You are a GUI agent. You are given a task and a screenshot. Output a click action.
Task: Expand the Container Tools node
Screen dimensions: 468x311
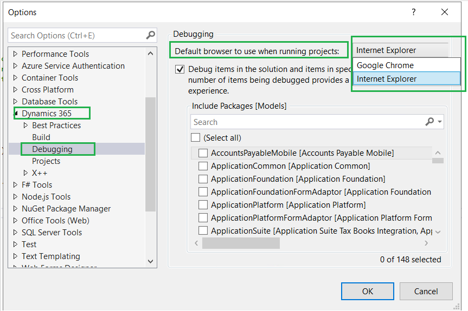pos(16,78)
